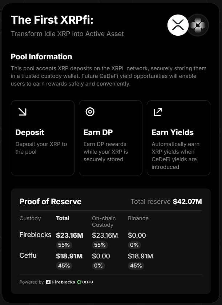Click the Earn DP target icon
The image size is (222, 305).
click(90, 112)
